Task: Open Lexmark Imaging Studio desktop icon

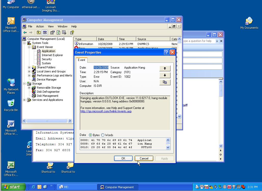Action: pyautogui.click(x=51, y=6)
